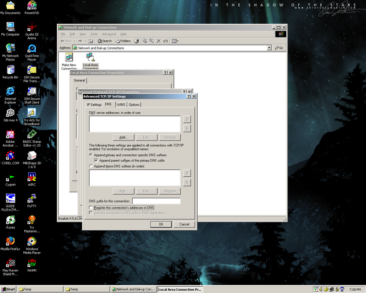Click the Go button beside address bar
The width and height of the screenshot is (366, 293).
[x=279, y=48]
